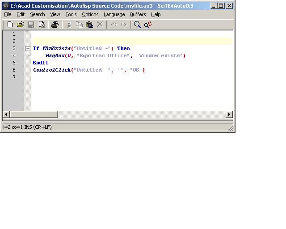
Task: Click the Print icon in toolbar
Action: pos(55,25)
